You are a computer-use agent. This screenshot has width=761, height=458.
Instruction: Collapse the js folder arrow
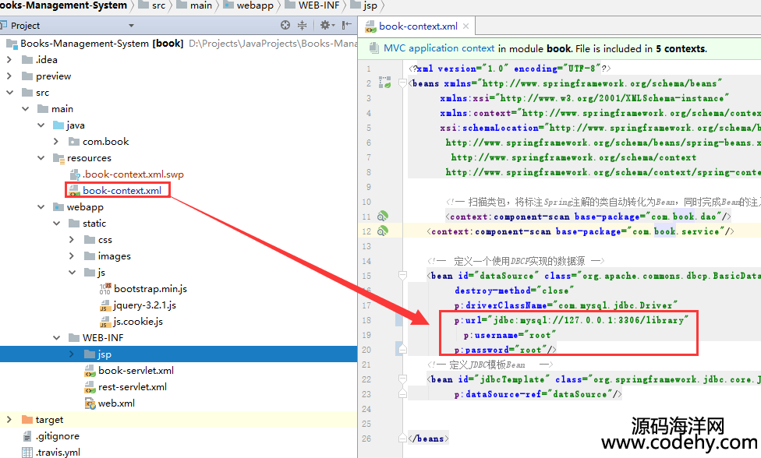click(72, 273)
